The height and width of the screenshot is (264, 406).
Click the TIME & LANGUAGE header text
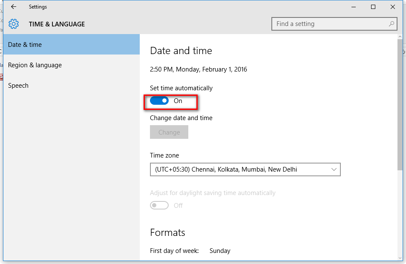point(57,24)
